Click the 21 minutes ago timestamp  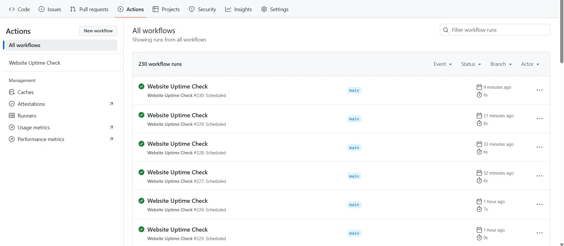click(498, 116)
